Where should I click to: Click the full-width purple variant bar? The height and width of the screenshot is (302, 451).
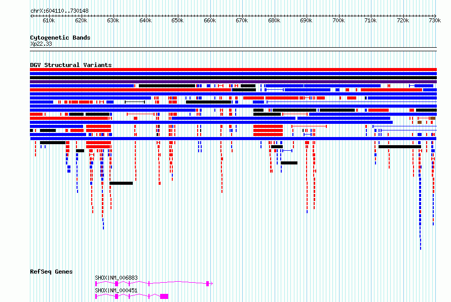tap(233, 82)
